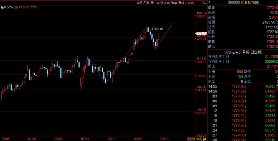Click the 深圳证券交易所(创业板) header
Screen dimensions: 278x141
243,52
